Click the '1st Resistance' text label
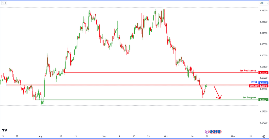 tap(248, 71)
